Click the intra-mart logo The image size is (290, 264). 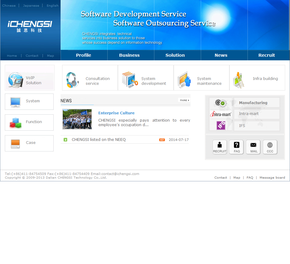(221, 114)
